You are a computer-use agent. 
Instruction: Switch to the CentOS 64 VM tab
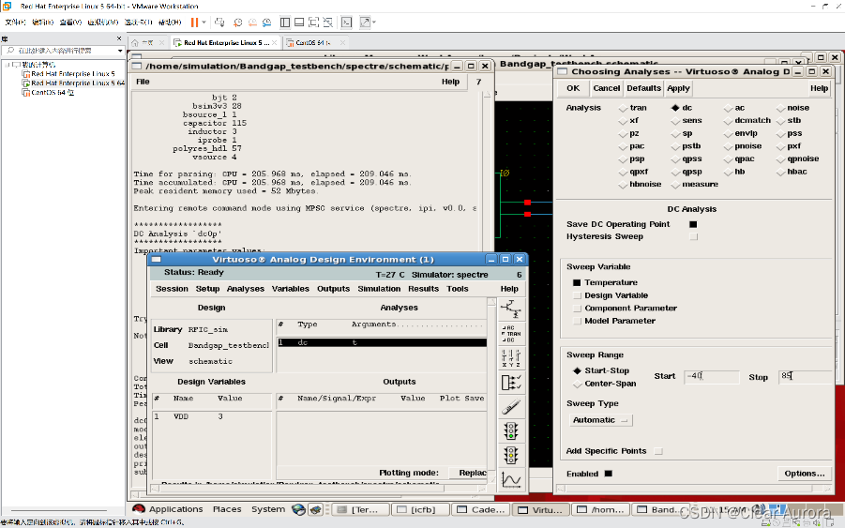(x=312, y=42)
